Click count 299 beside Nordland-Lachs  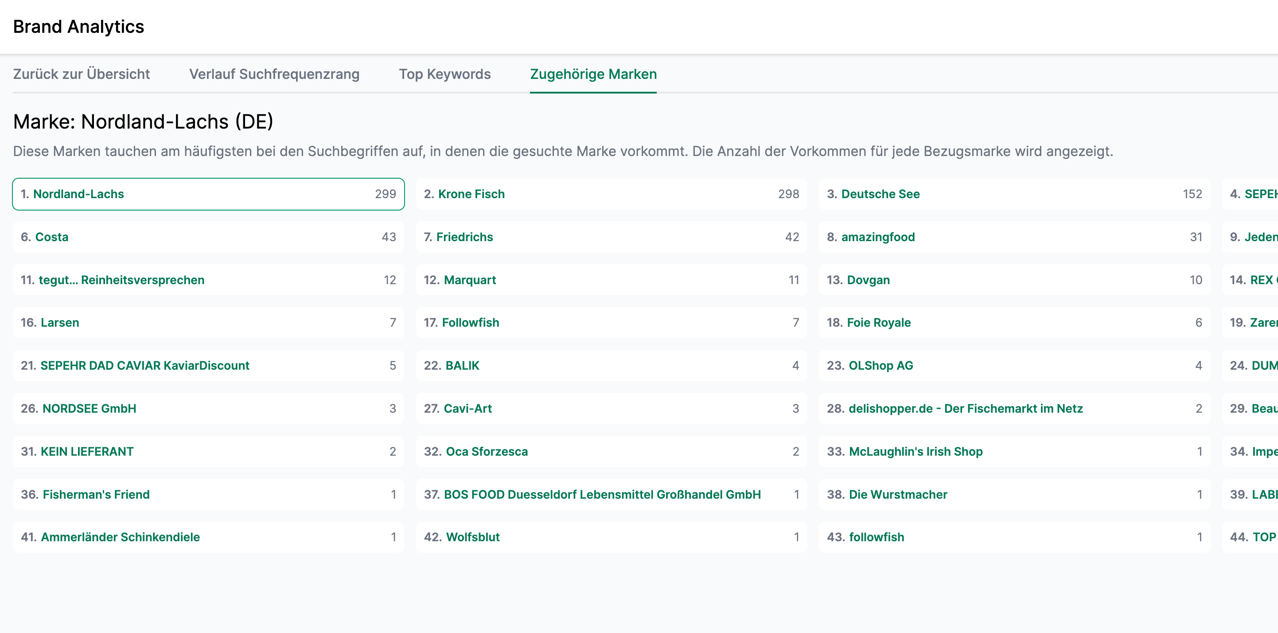point(386,194)
